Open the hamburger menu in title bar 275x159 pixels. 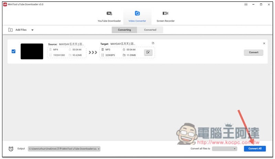(246, 4)
